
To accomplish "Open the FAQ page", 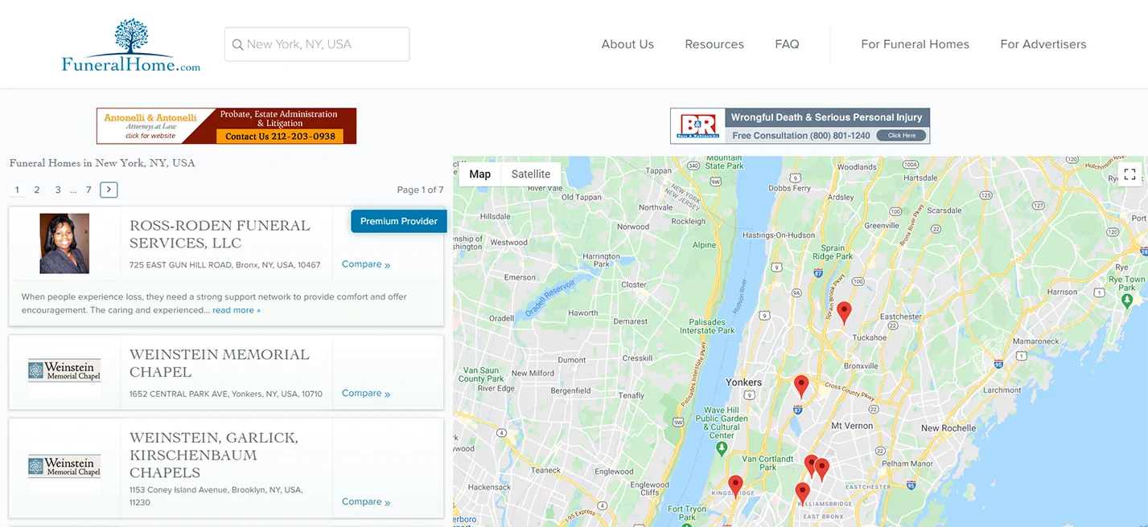I will [787, 44].
